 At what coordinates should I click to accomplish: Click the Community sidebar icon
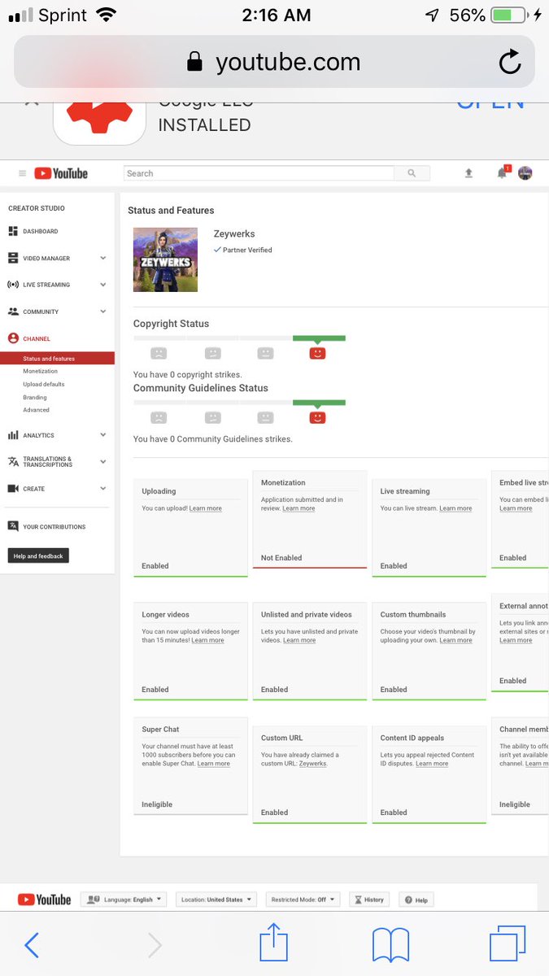[13, 312]
